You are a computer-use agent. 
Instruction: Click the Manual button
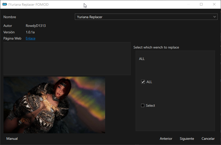[x=12, y=139]
